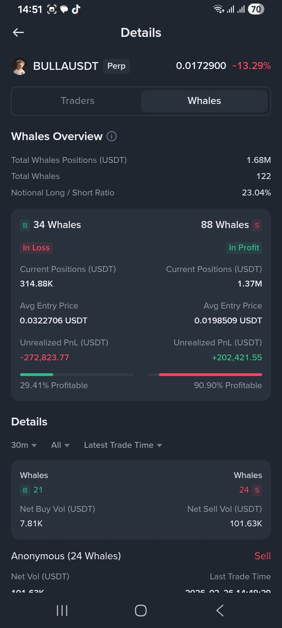
Task: Tap green B badge beside 34 Whales
Action: tap(25, 225)
